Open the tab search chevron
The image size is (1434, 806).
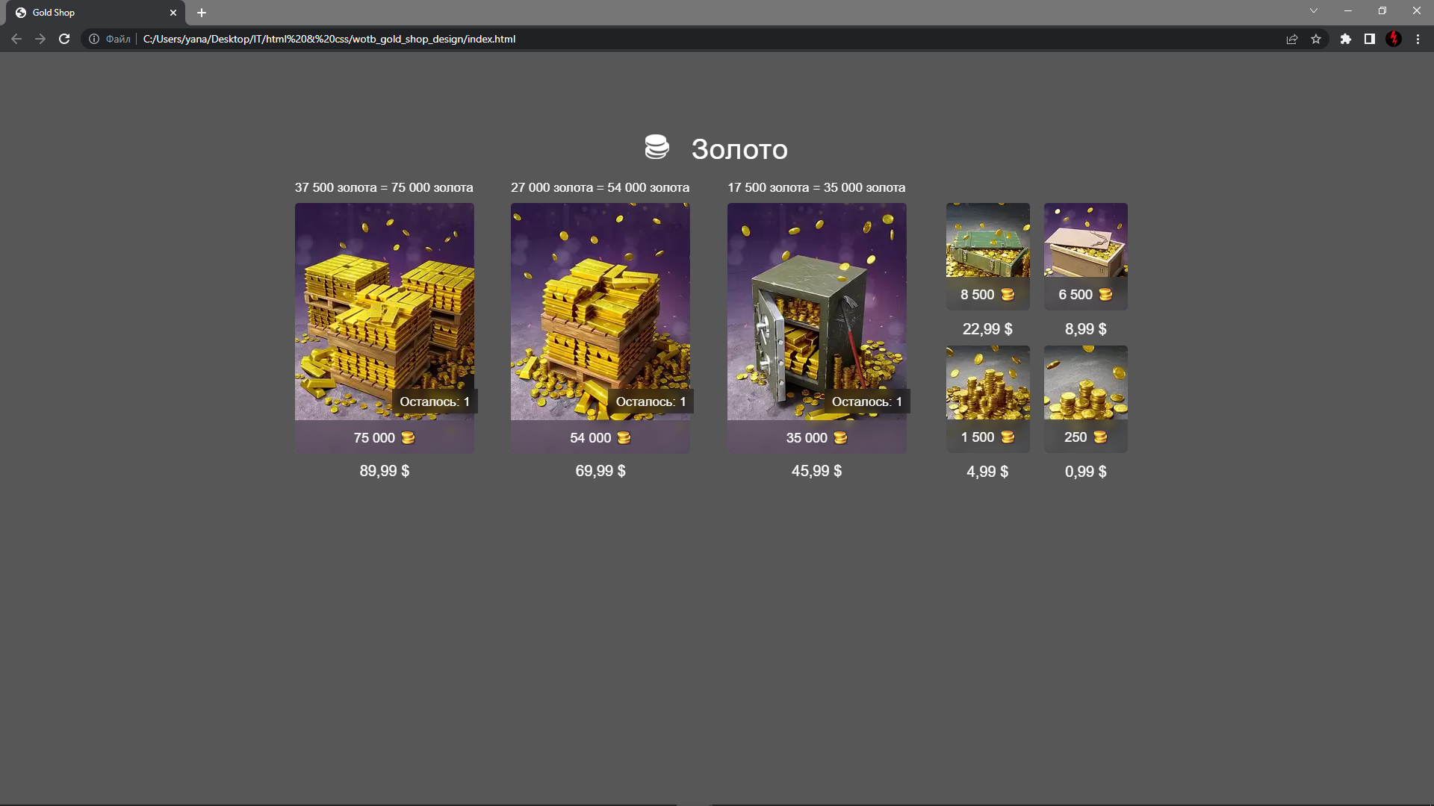click(x=1314, y=10)
